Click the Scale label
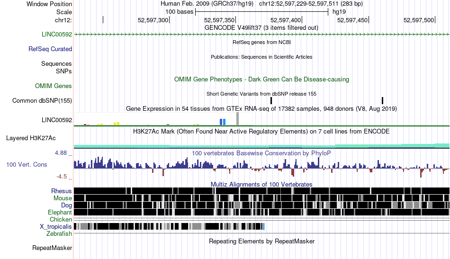The height and width of the screenshot is (259, 450). pyautogui.click(x=64, y=12)
